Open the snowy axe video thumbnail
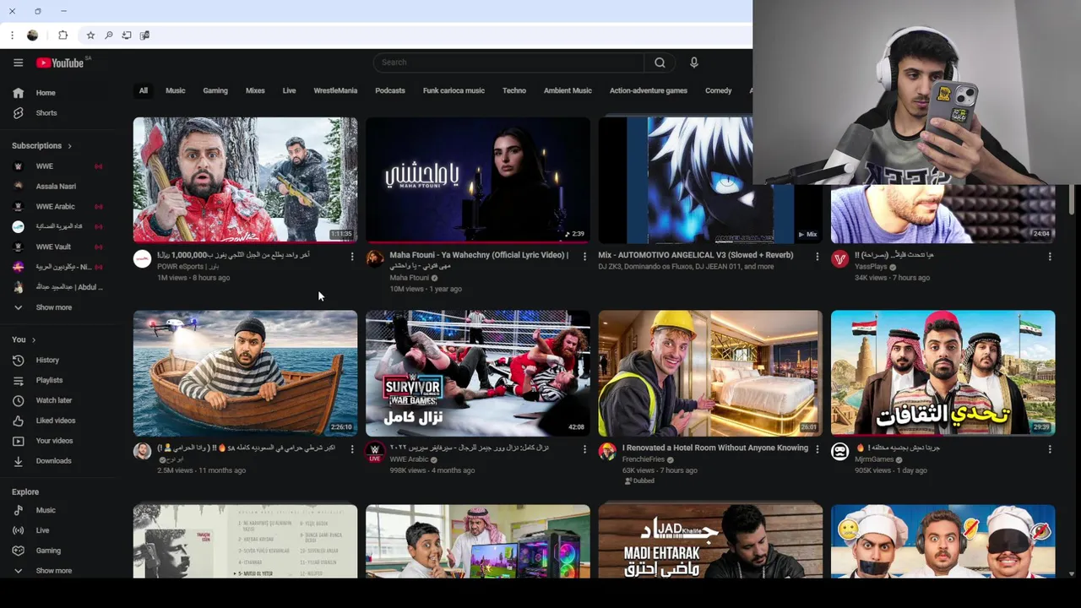The image size is (1081, 608). [x=245, y=180]
